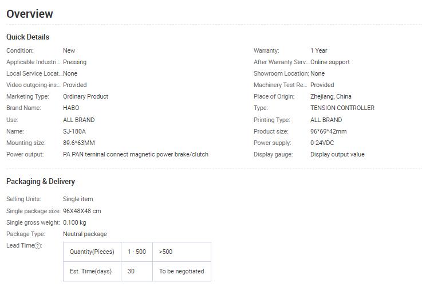
Task: Click the Neutral package type value
Action: (85, 234)
